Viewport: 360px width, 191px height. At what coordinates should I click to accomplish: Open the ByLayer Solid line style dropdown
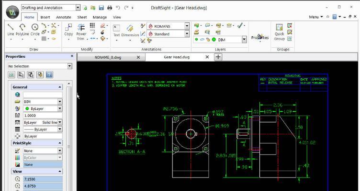click(x=60, y=122)
